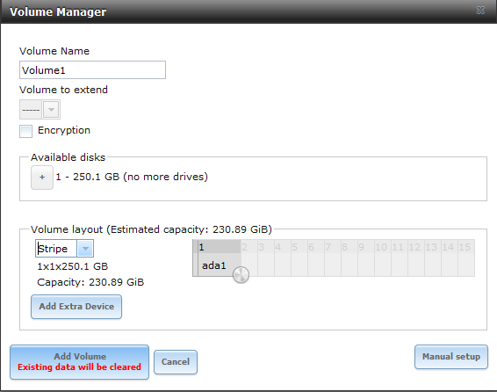Screen dimensions: 497x392
Task: Expand the Stripe layout dropdown arrow
Action: point(85,249)
